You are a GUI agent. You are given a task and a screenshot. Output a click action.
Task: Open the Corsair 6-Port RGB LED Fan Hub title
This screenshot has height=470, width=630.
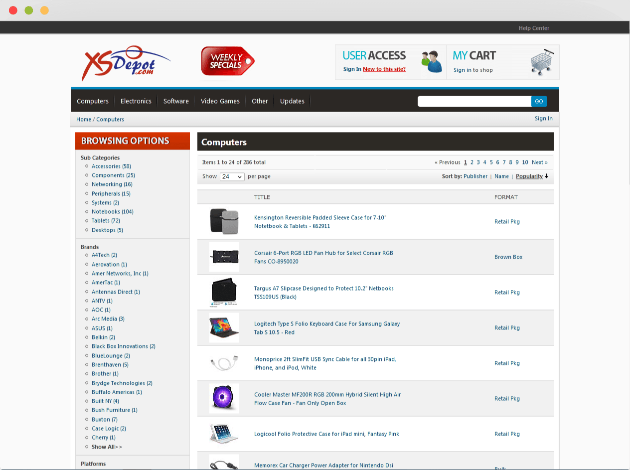pyautogui.click(x=323, y=257)
